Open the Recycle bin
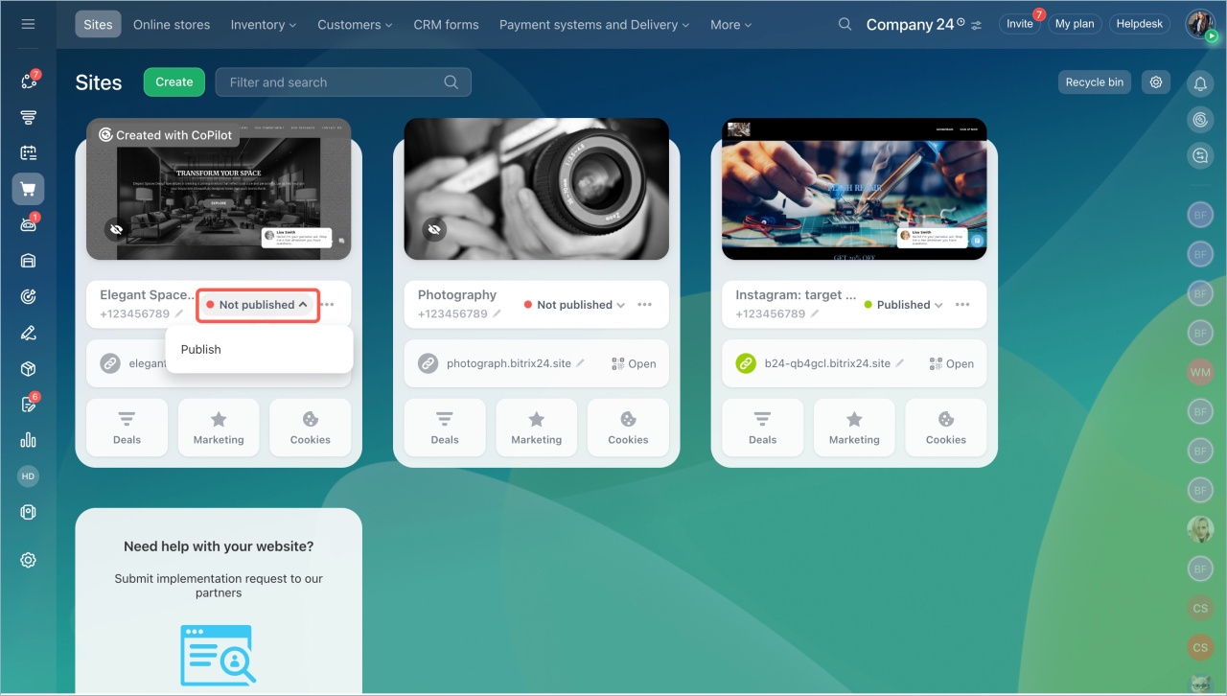 tap(1094, 82)
